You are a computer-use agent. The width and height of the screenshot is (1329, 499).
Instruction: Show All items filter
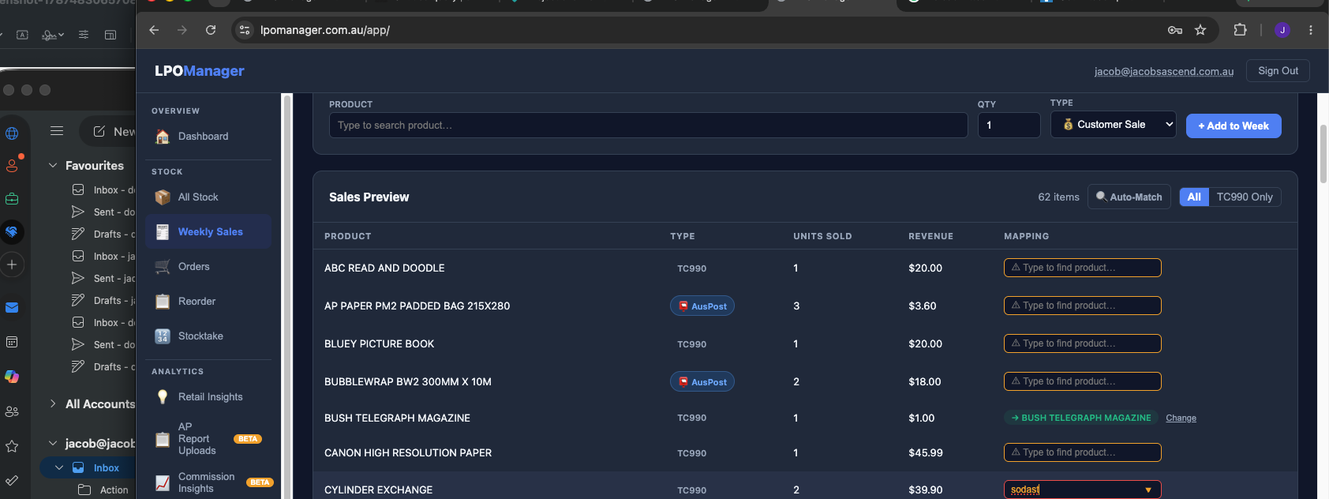pyautogui.click(x=1194, y=197)
